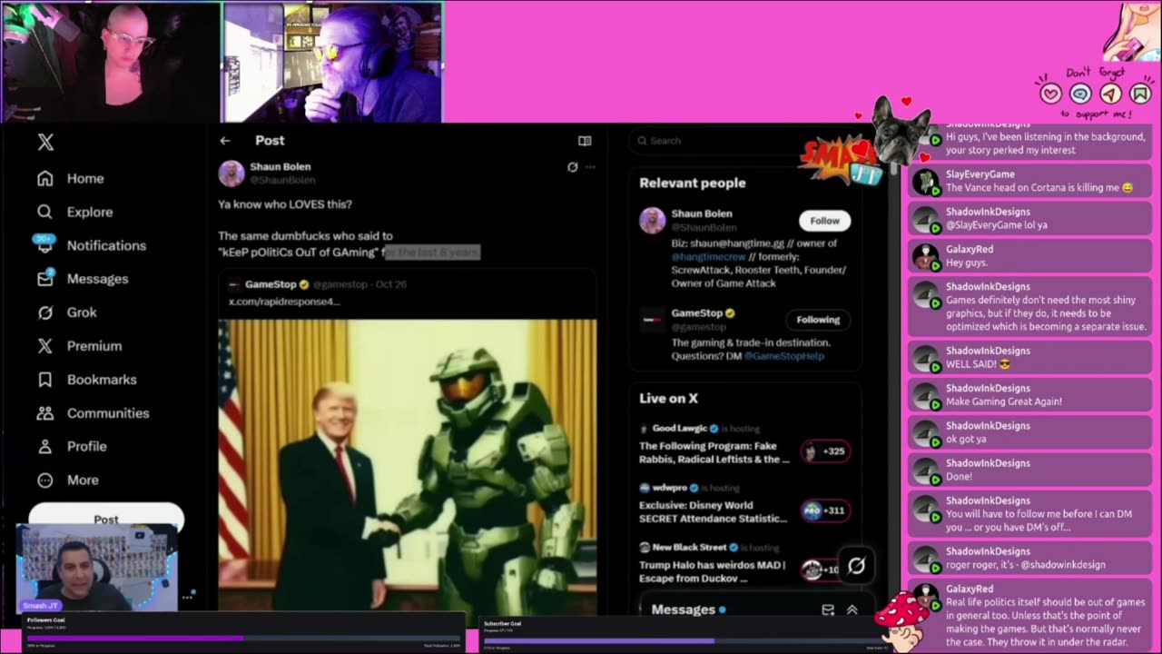Screen dimensions: 1162x654
Task: Open the @hangtimecrew link in bio
Action: [708, 257]
